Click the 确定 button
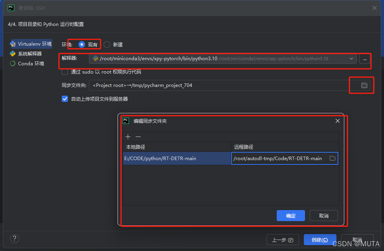Screen dimensions: 384x251 tap(290, 216)
